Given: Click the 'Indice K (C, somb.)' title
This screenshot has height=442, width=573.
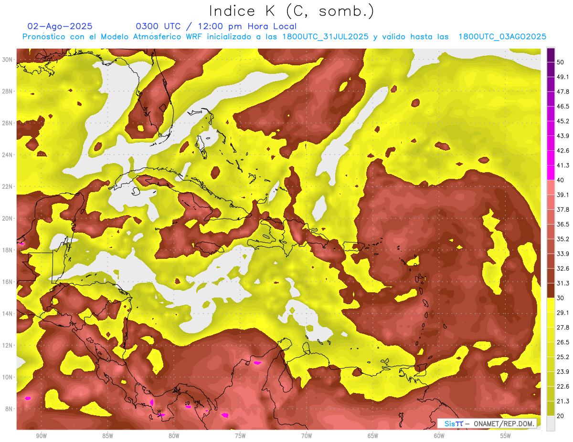Looking at the screenshot, I should coord(292,11).
